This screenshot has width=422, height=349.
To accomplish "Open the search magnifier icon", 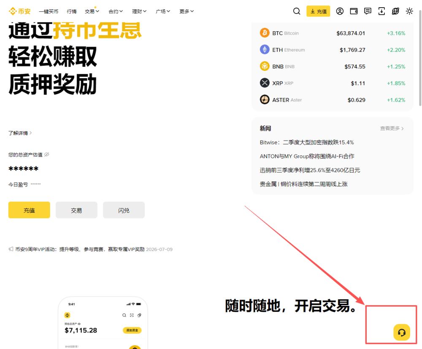I will (x=297, y=11).
